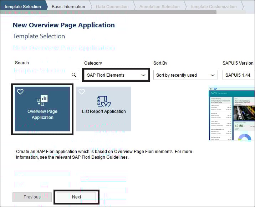Viewport: 255px width, 207px height.
Task: Open the Overview Page preview thumbnail
Action: pyautogui.click(x=231, y=114)
